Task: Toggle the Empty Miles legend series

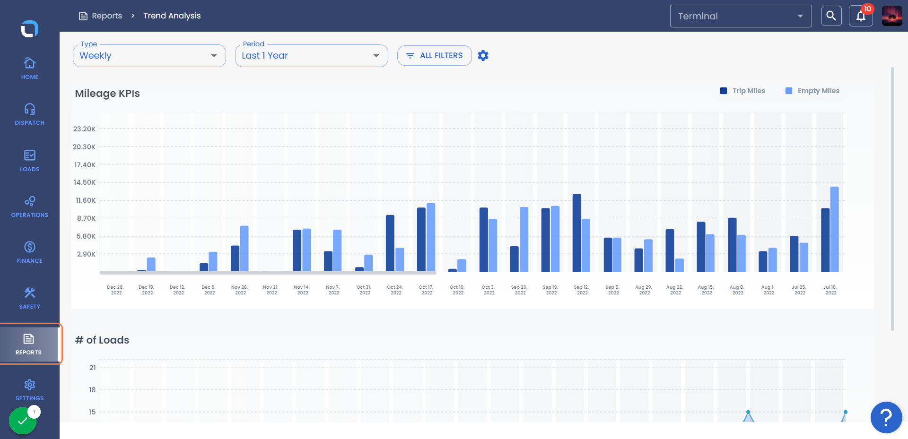Action: coord(812,91)
